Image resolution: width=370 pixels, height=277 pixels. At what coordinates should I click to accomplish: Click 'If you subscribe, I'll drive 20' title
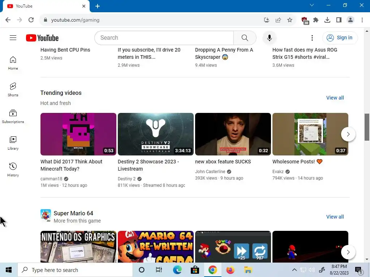point(149,53)
